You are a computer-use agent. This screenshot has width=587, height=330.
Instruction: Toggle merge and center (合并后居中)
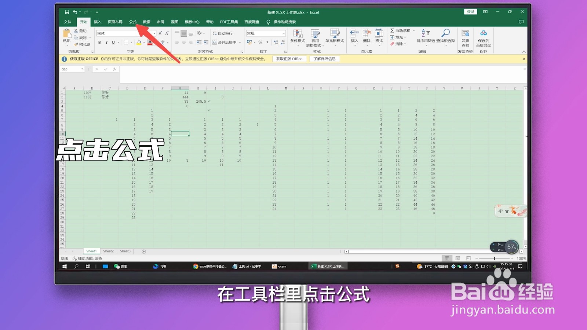pyautogui.click(x=225, y=42)
